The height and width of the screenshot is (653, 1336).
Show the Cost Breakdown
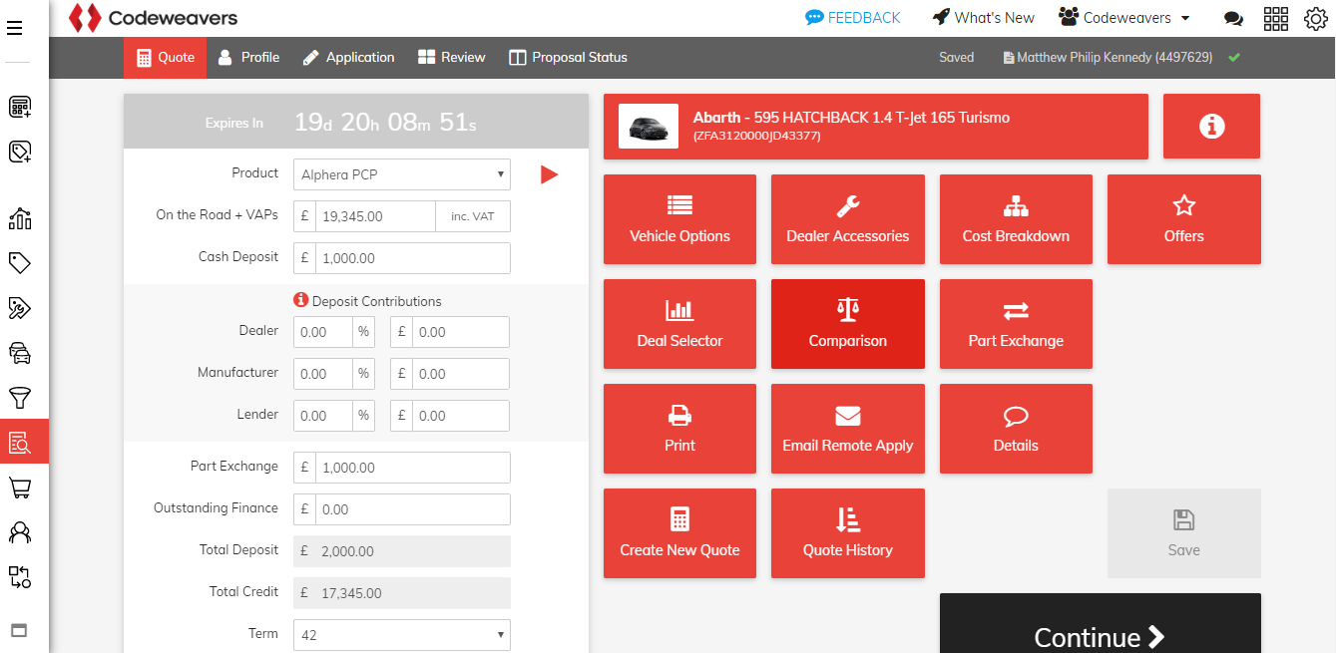tap(1016, 219)
